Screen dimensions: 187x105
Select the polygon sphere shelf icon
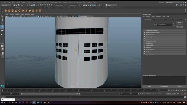point(6,11)
